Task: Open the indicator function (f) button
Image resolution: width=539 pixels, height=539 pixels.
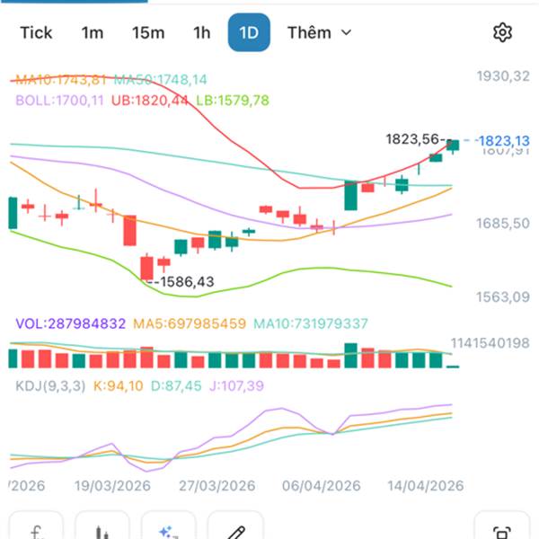Action: [36, 530]
